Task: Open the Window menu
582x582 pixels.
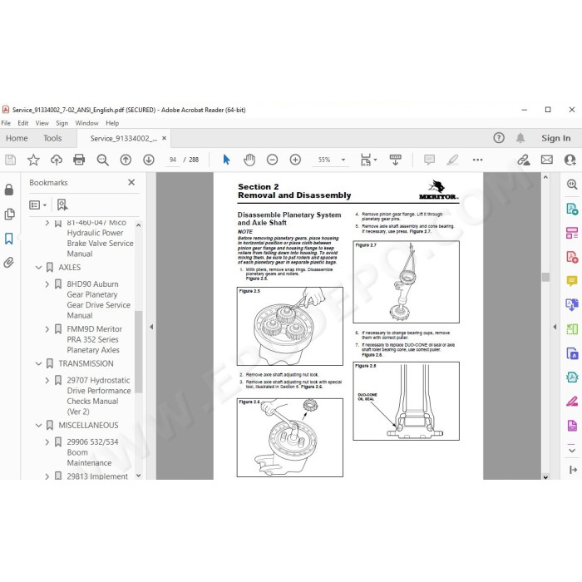Action: [86, 123]
